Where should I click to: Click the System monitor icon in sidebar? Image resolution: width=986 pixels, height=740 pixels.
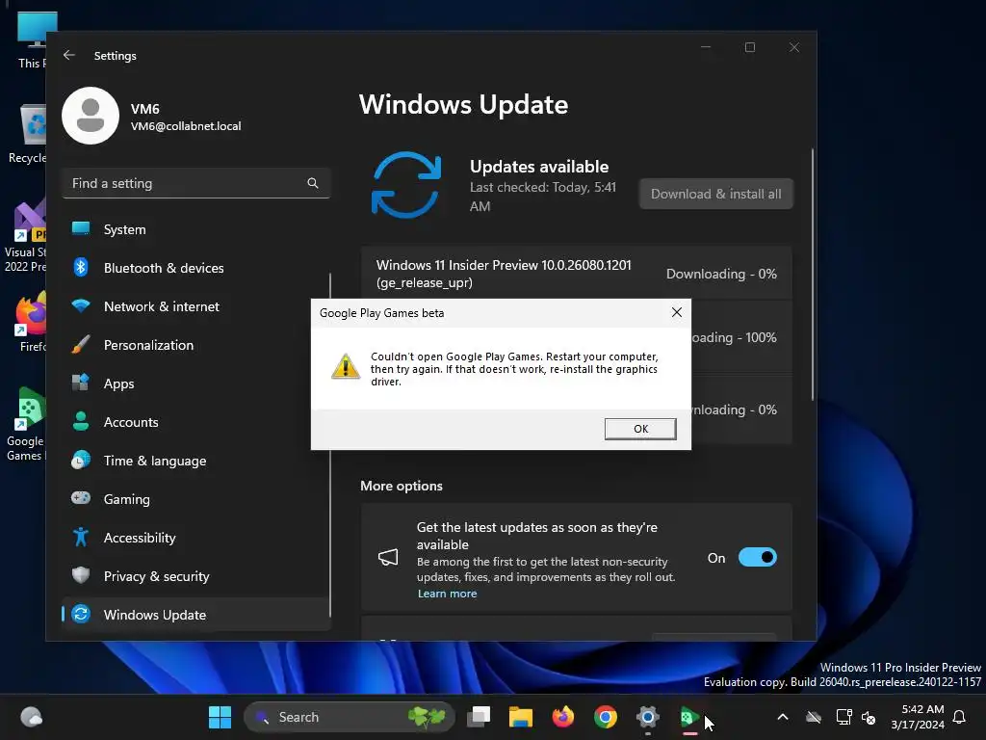point(81,228)
